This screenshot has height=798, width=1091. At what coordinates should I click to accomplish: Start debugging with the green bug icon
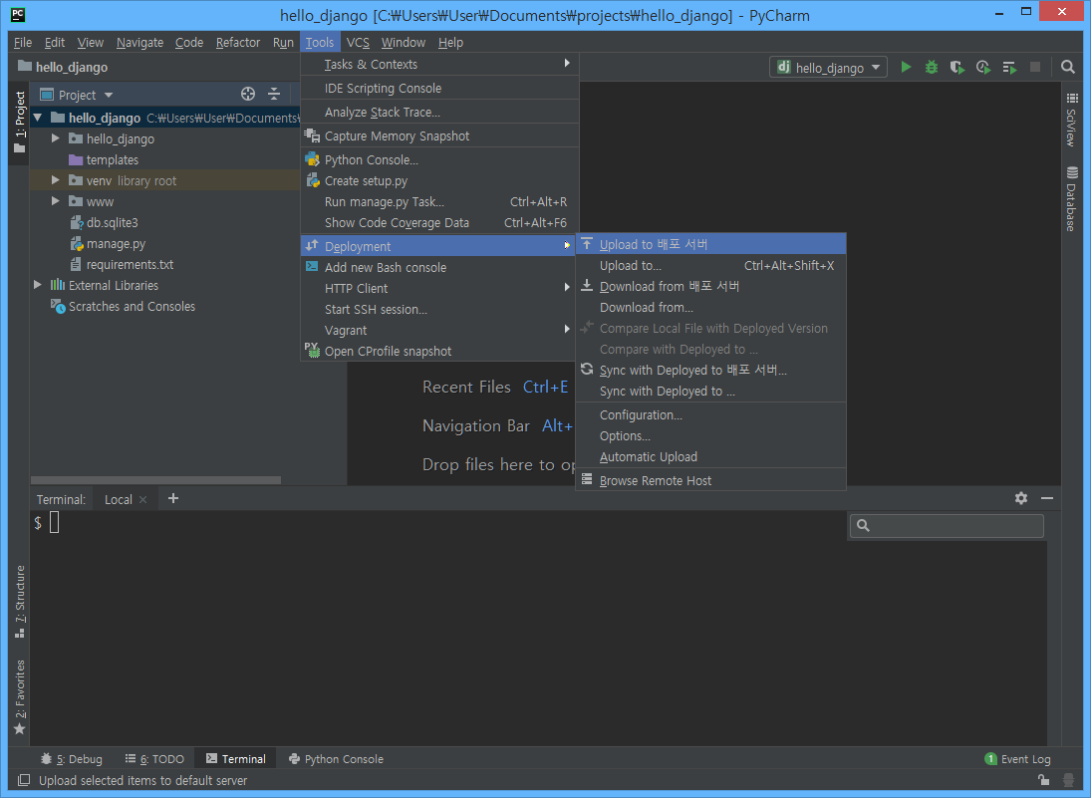click(x=931, y=67)
